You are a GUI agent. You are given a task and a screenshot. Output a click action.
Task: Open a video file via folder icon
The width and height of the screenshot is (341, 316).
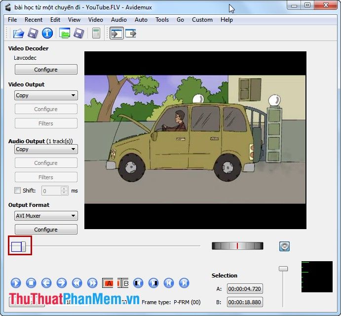pos(18,34)
